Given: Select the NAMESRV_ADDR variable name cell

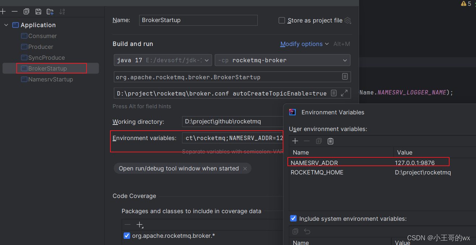Looking at the screenshot, I should [314, 163].
